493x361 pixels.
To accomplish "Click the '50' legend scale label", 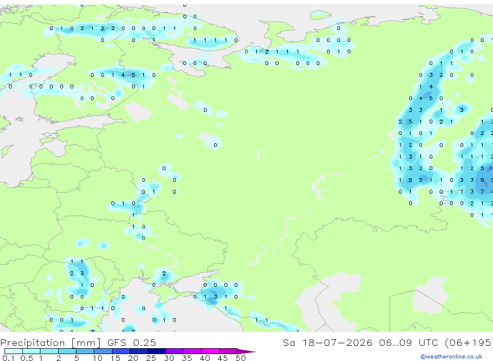I will click(241, 358).
